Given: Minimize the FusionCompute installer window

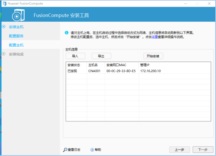Looking at the screenshot, I should click(x=186, y=4).
